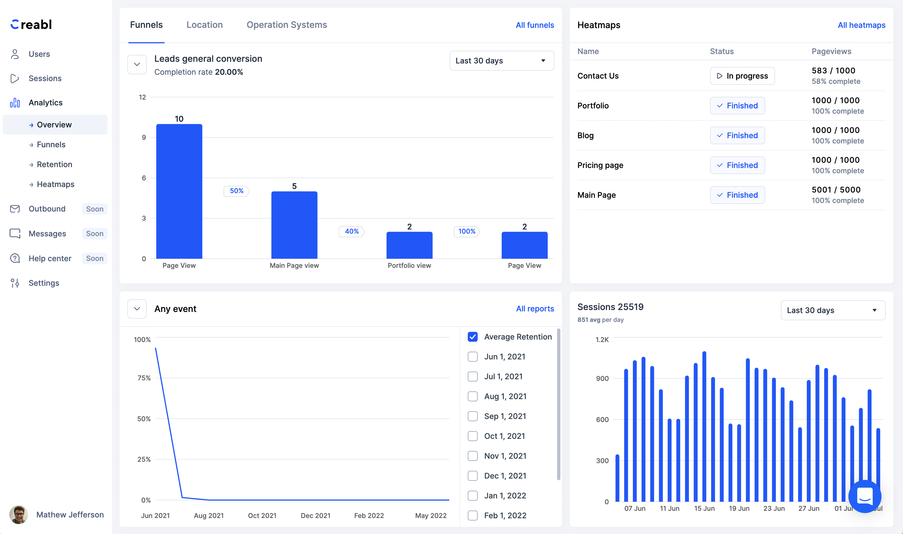The image size is (903, 534).
Task: Enable the Sep 1, 2021 option
Action: pyautogui.click(x=472, y=416)
